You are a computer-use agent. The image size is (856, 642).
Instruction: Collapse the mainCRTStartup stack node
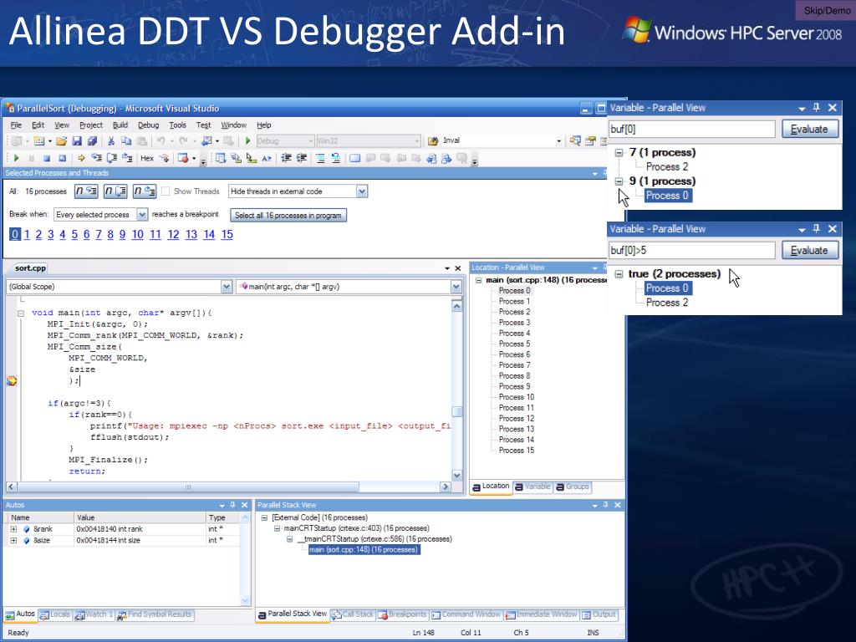pyautogui.click(x=277, y=528)
